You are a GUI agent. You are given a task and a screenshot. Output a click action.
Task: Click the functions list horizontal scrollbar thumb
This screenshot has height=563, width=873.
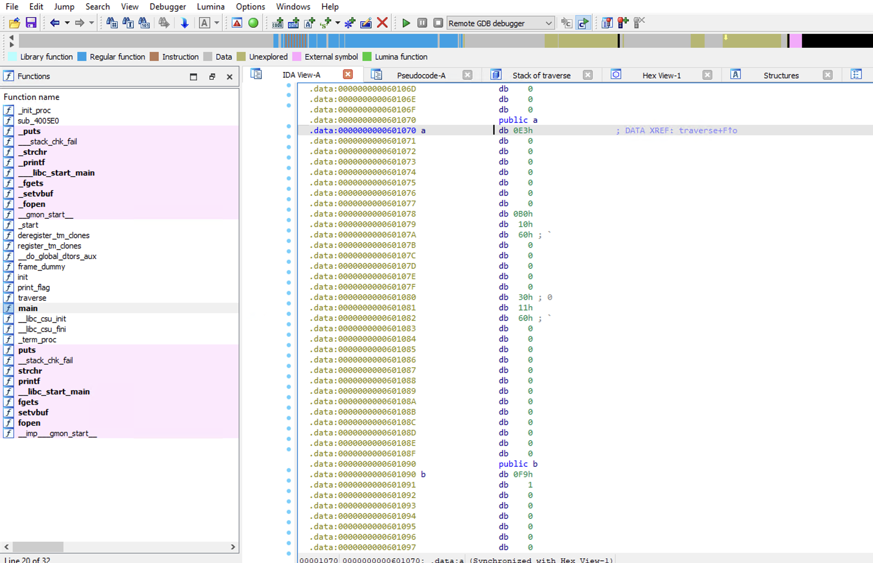pos(38,547)
